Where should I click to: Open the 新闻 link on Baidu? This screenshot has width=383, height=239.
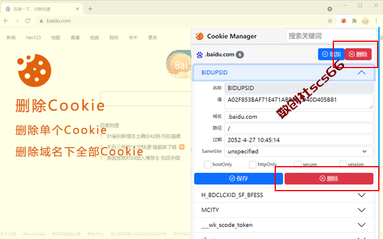11,38
